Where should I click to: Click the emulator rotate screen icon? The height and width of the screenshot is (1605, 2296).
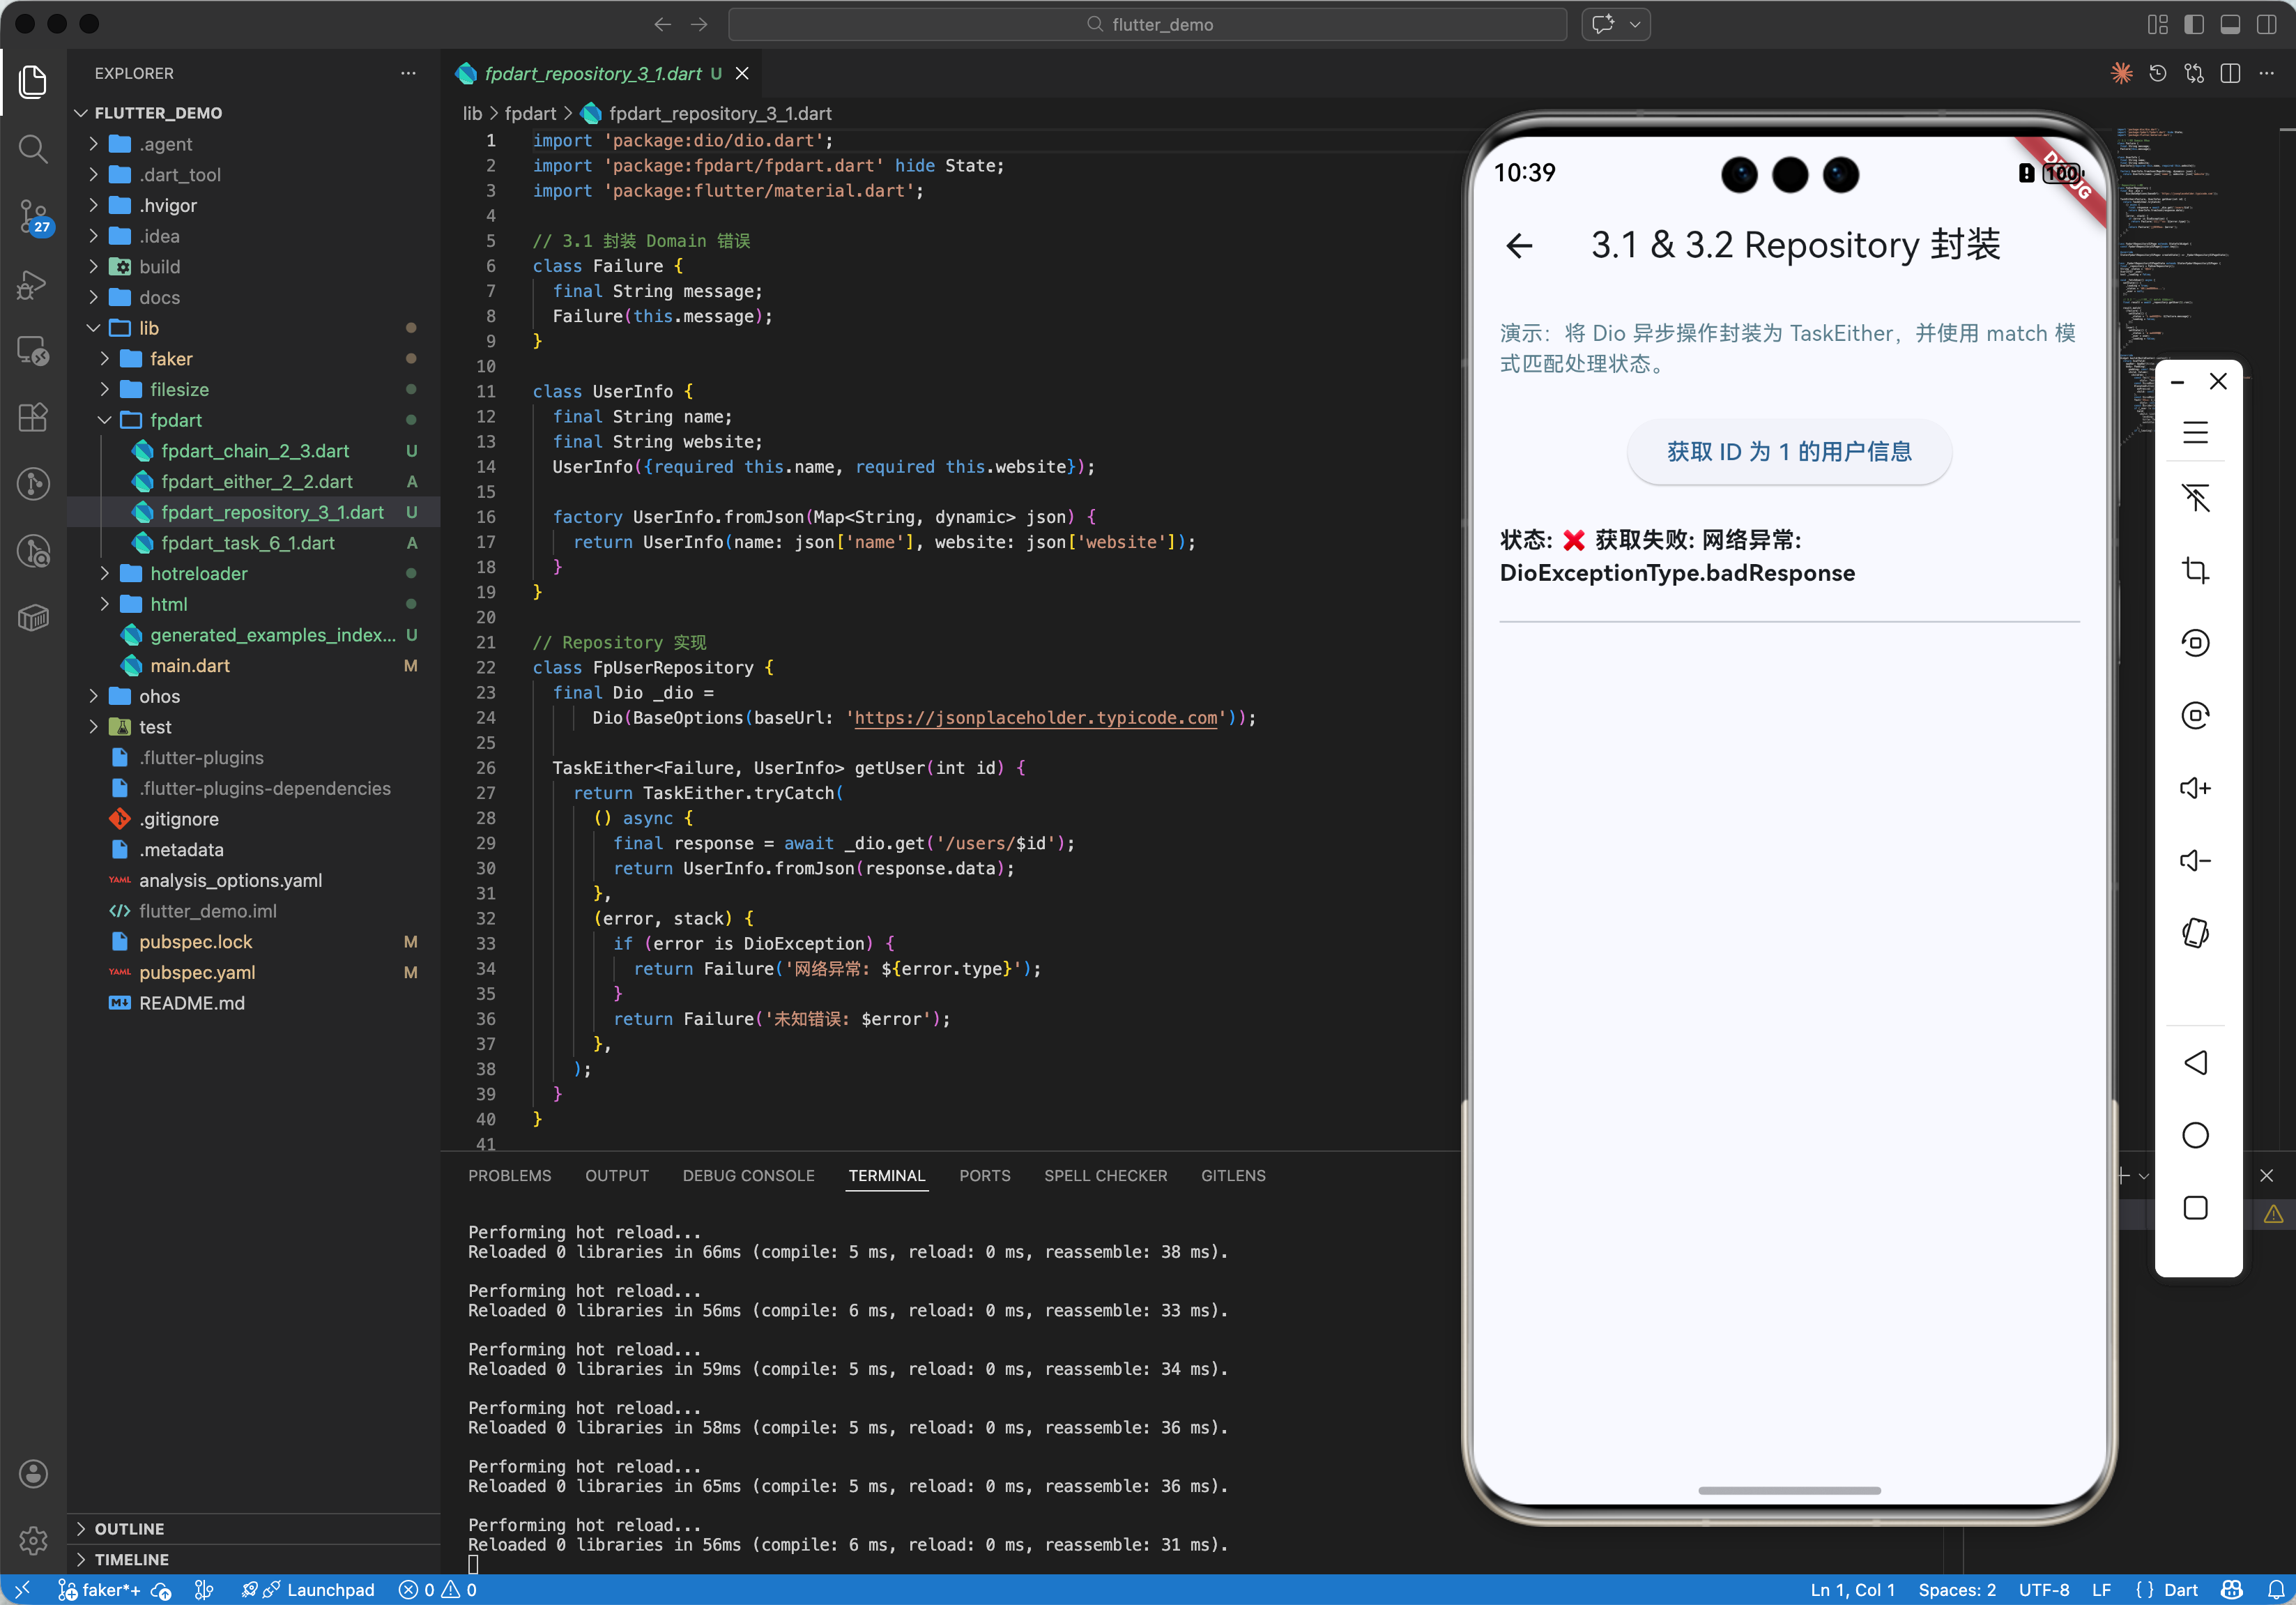2195,933
